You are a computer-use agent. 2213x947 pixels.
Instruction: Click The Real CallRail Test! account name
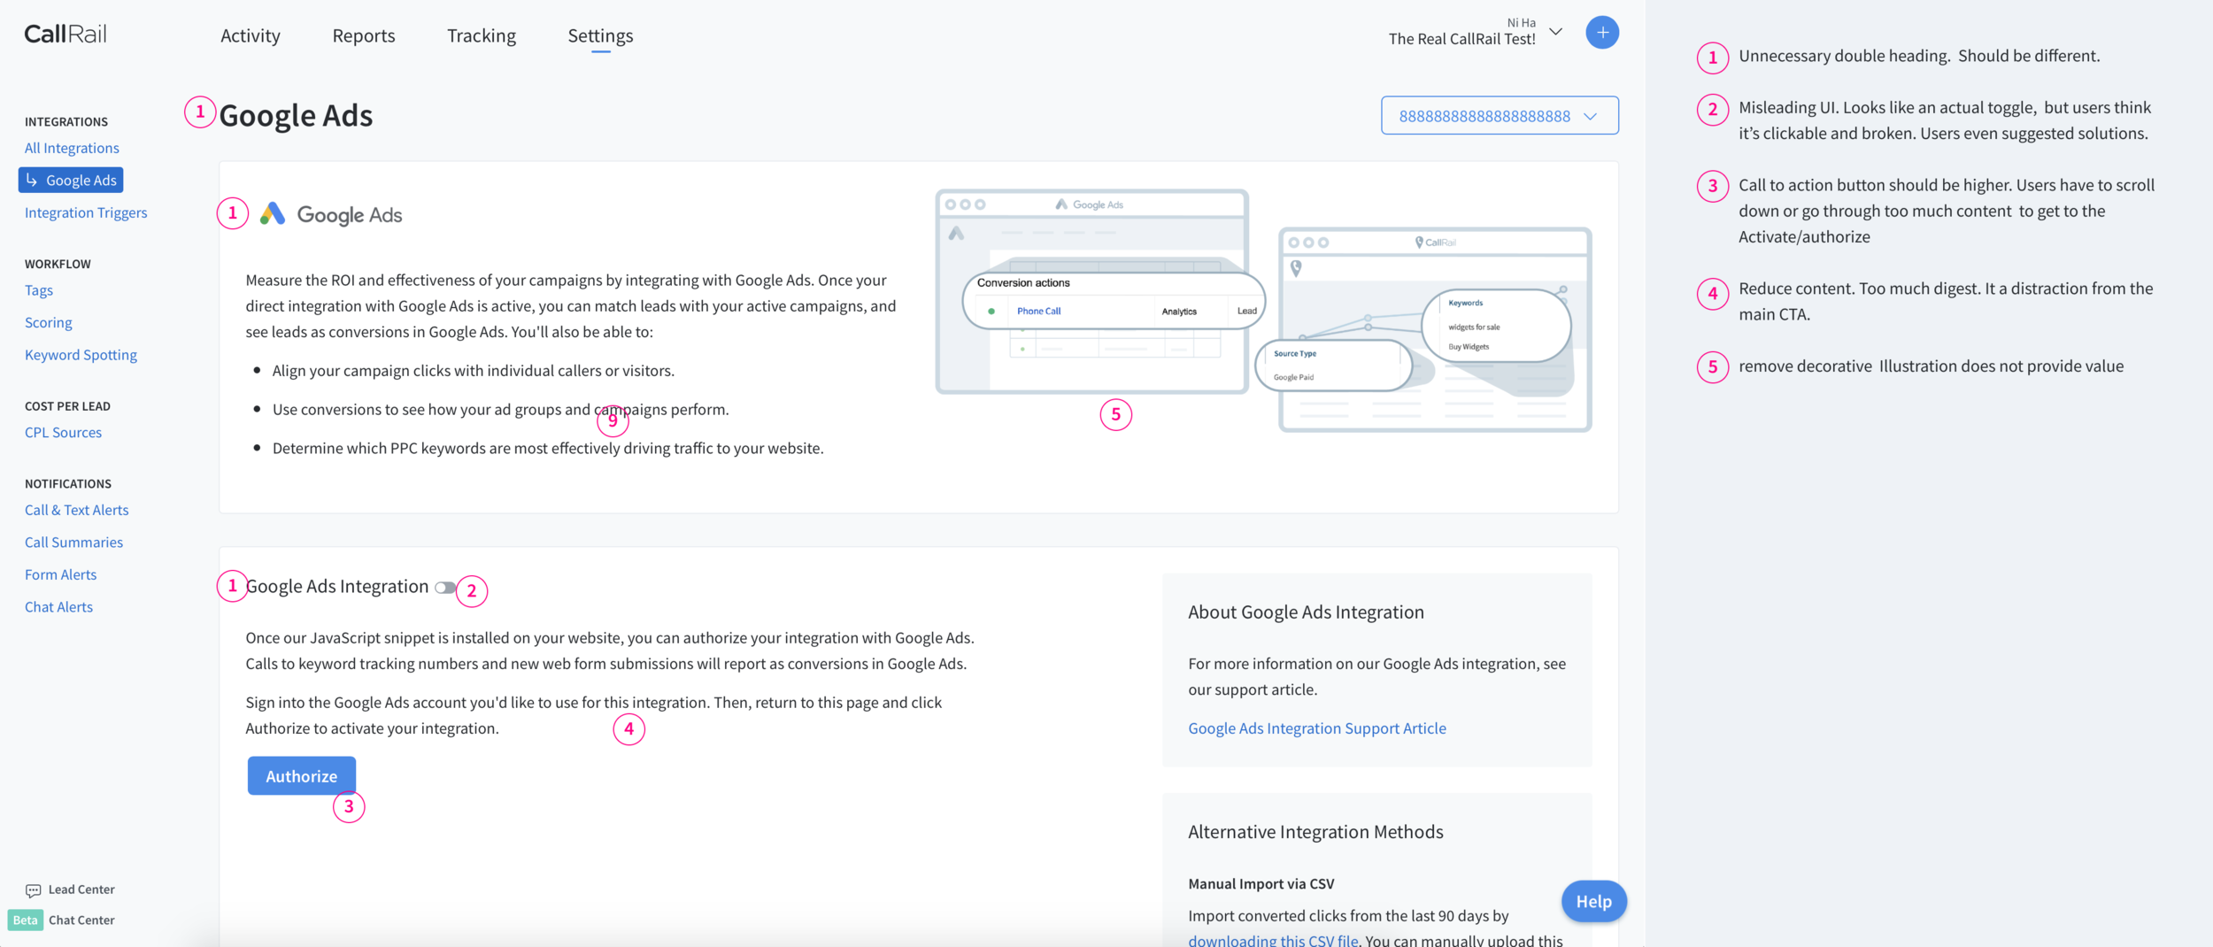(1461, 39)
